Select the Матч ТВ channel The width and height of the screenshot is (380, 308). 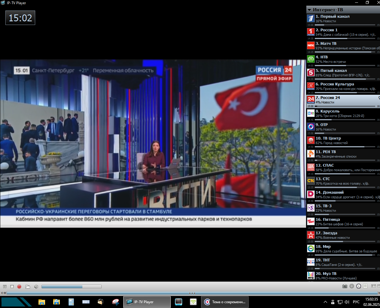click(x=343, y=47)
